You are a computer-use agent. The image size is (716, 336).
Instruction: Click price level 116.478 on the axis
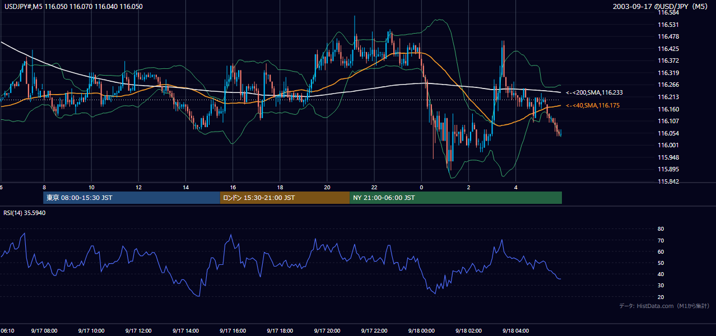point(668,36)
